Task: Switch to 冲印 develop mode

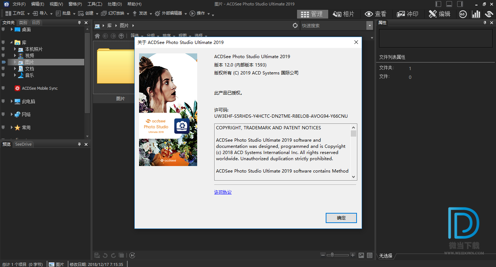Action: pos(408,14)
